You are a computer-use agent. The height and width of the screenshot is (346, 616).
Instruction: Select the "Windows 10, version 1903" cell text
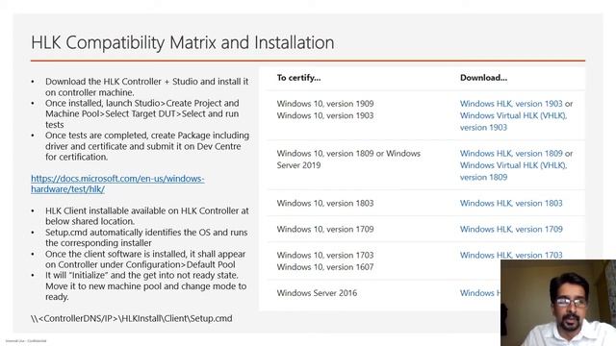[x=325, y=115]
